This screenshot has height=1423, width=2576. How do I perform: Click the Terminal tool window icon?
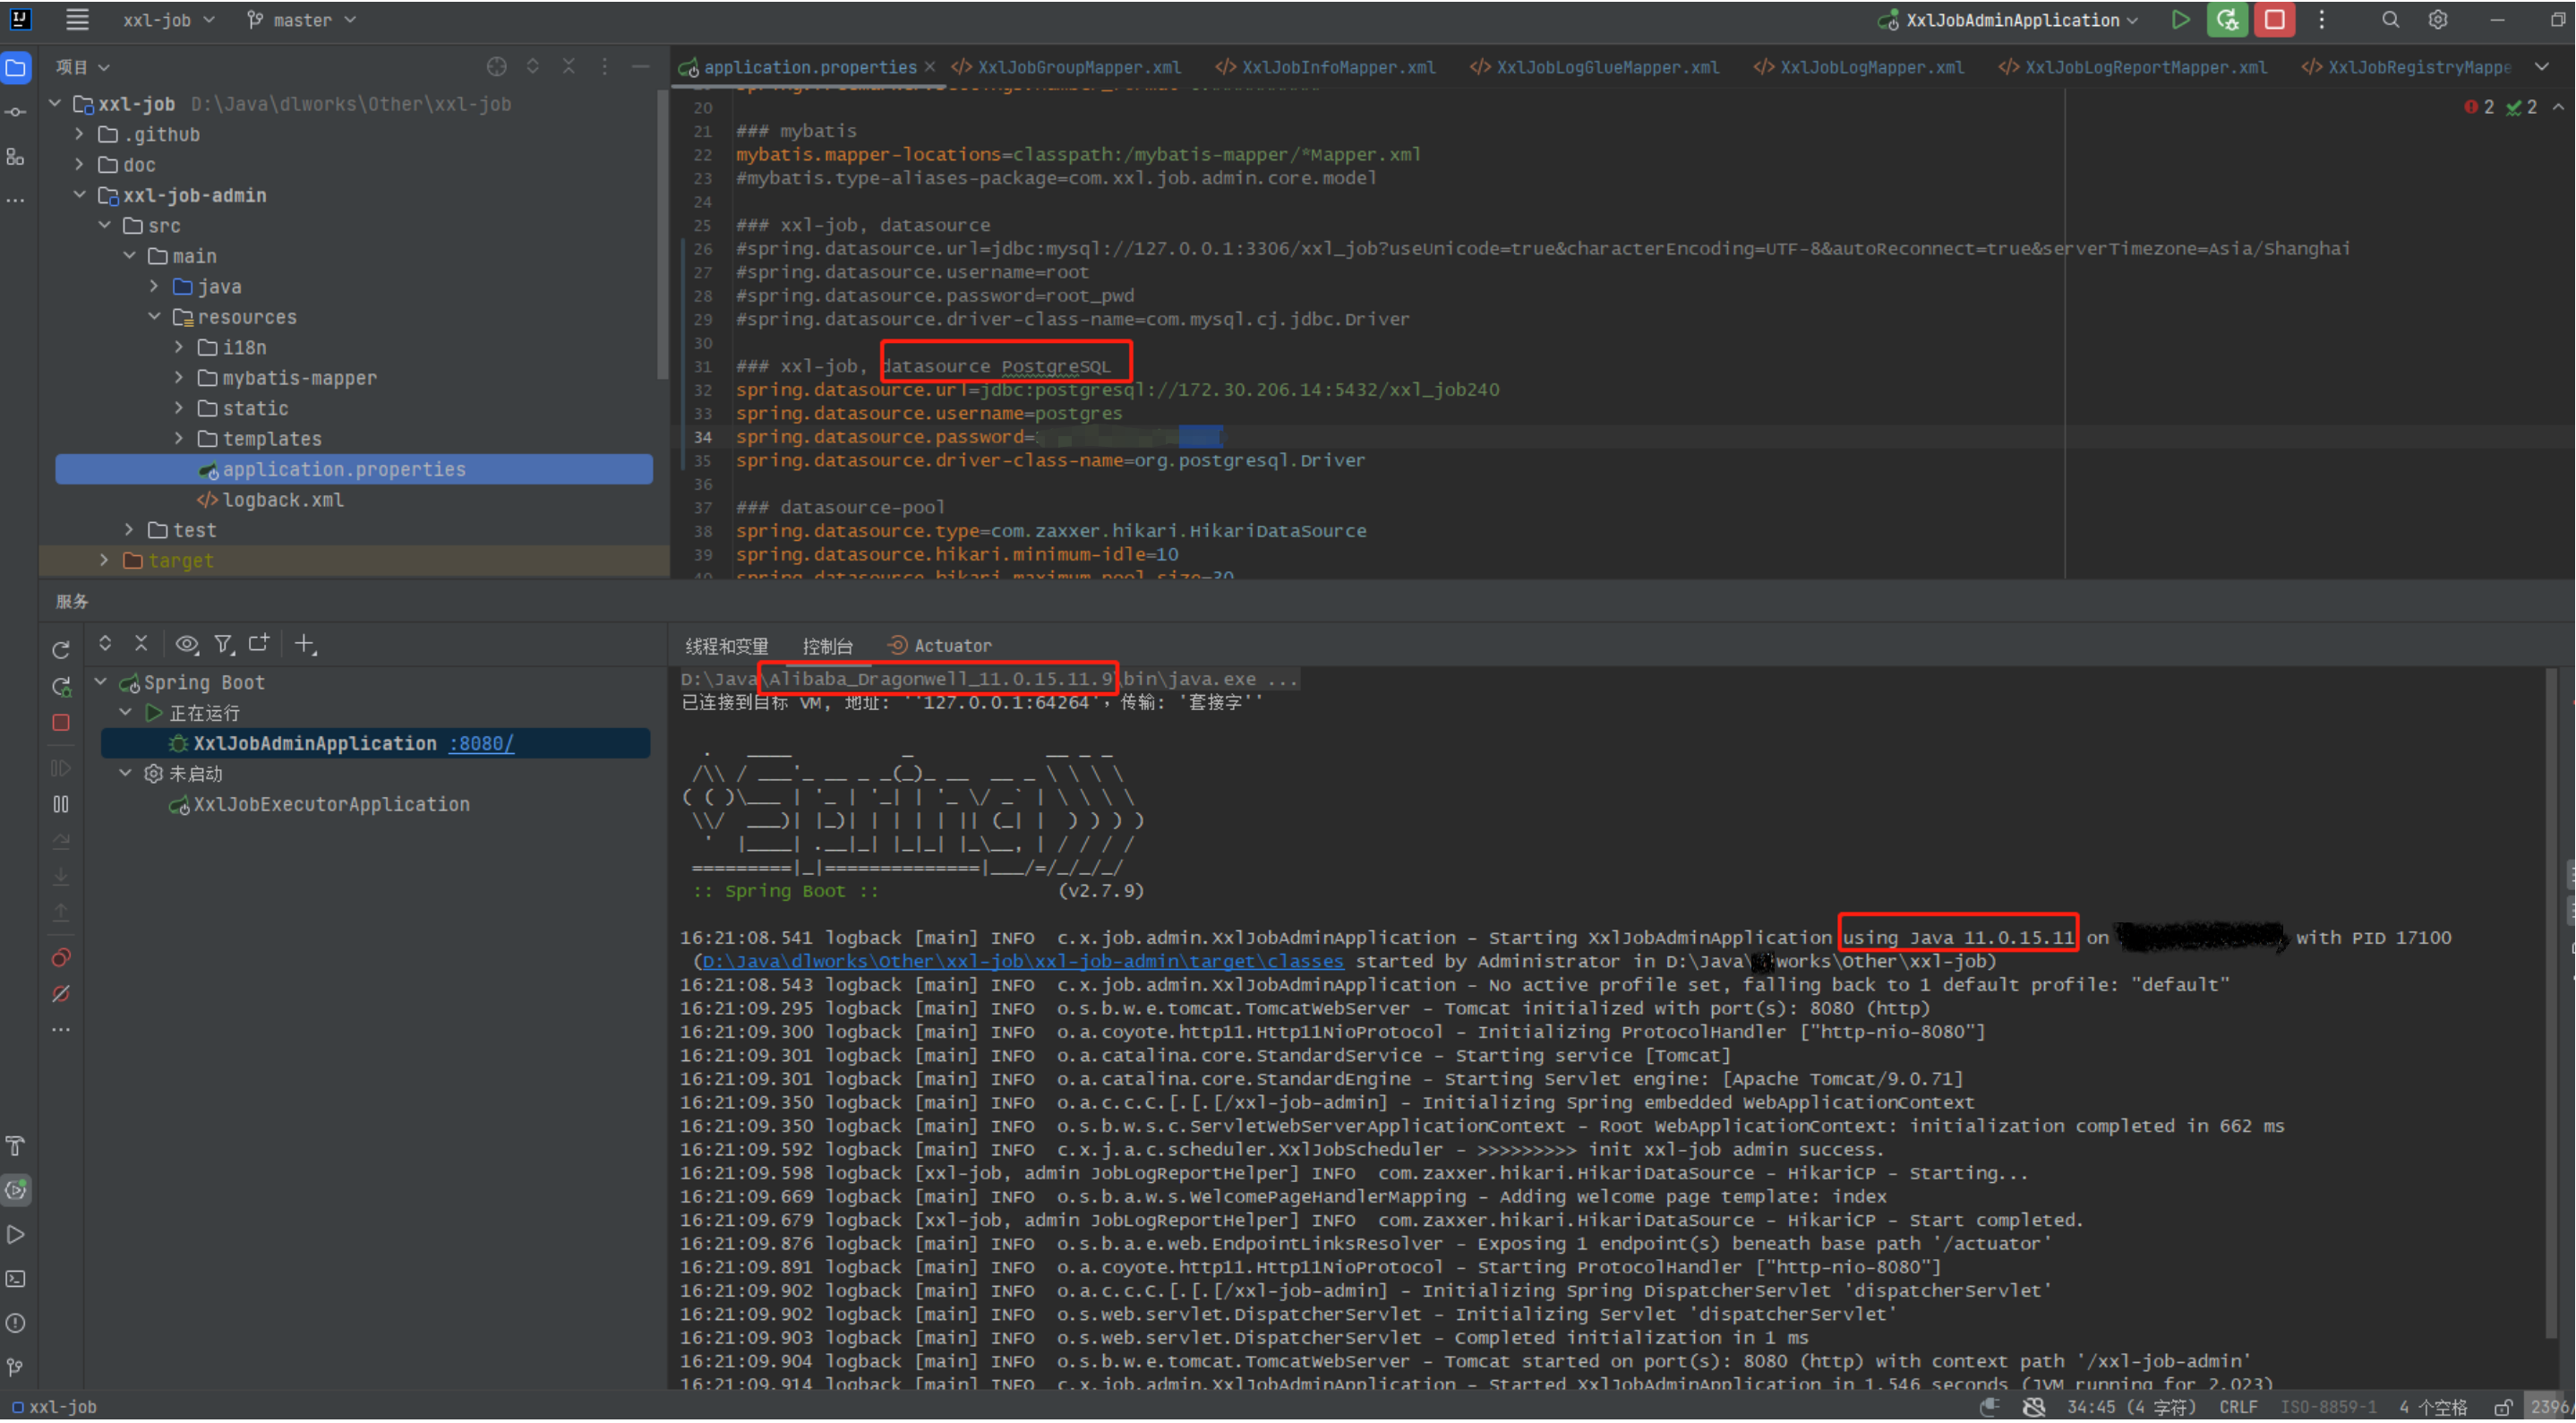[x=15, y=1279]
